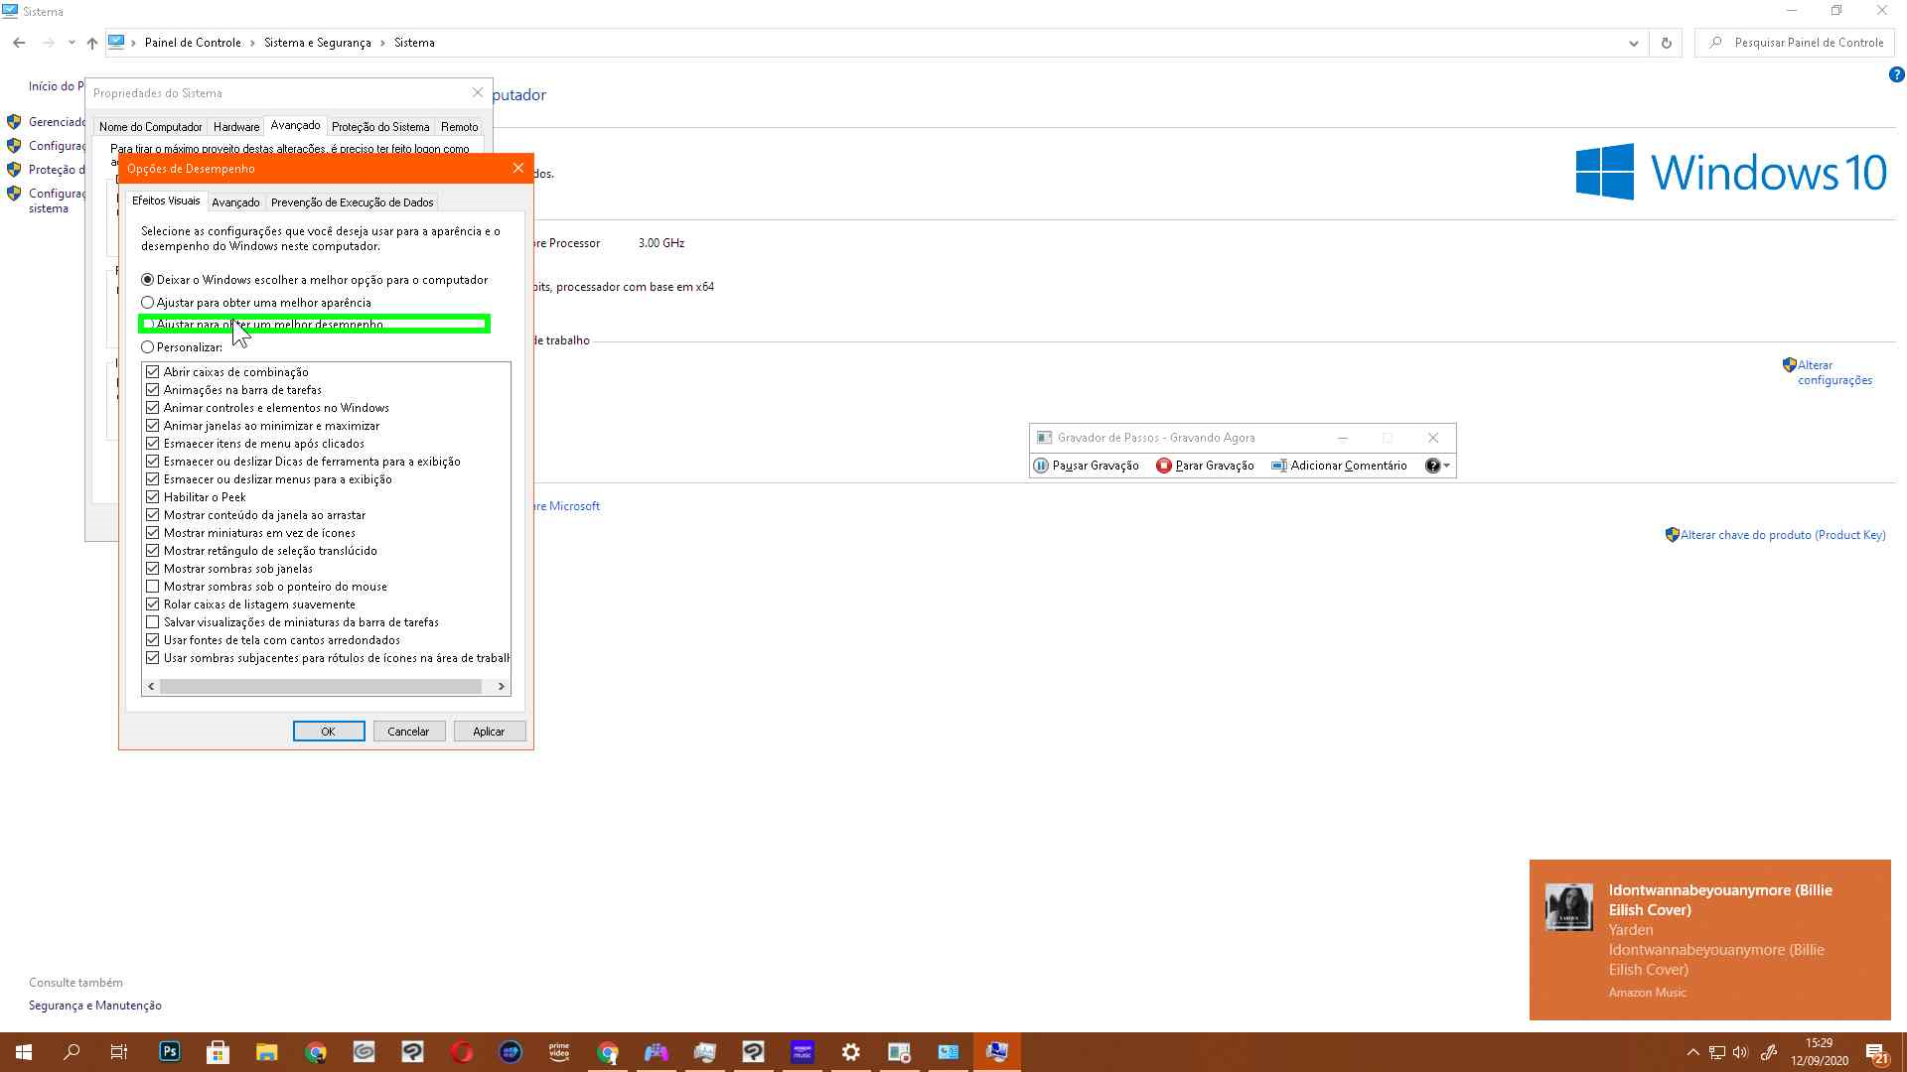This screenshot has width=1907, height=1072.
Task: Click Alterar chave do produto link
Action: (1782, 535)
